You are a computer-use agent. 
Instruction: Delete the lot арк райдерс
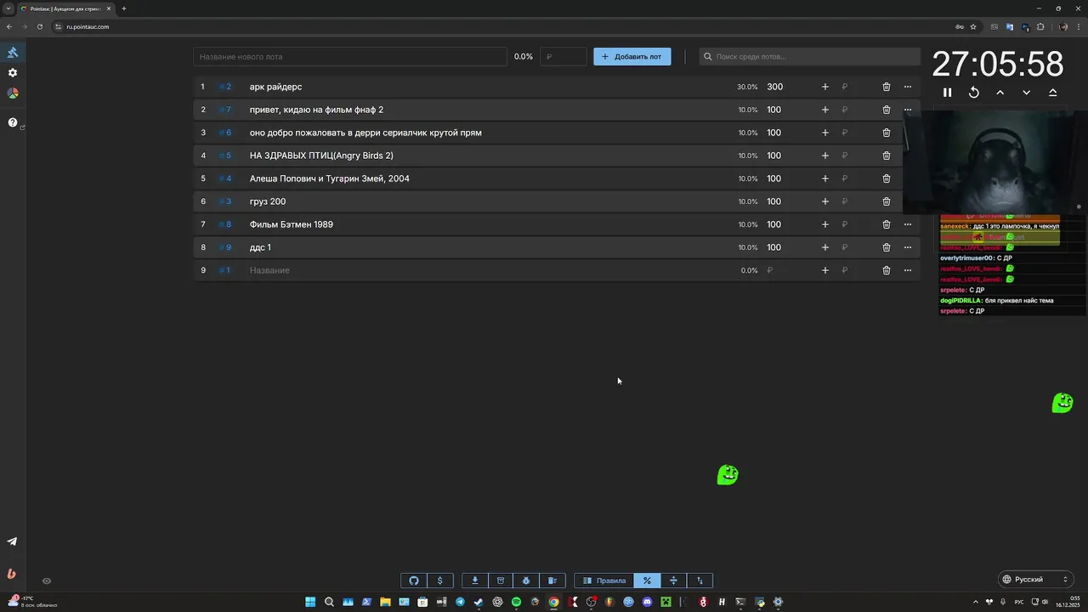pyautogui.click(x=887, y=87)
